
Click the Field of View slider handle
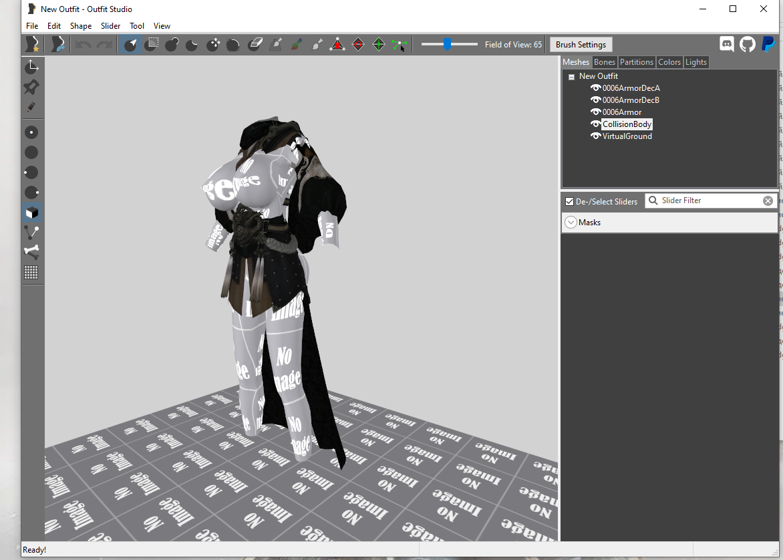tap(447, 45)
